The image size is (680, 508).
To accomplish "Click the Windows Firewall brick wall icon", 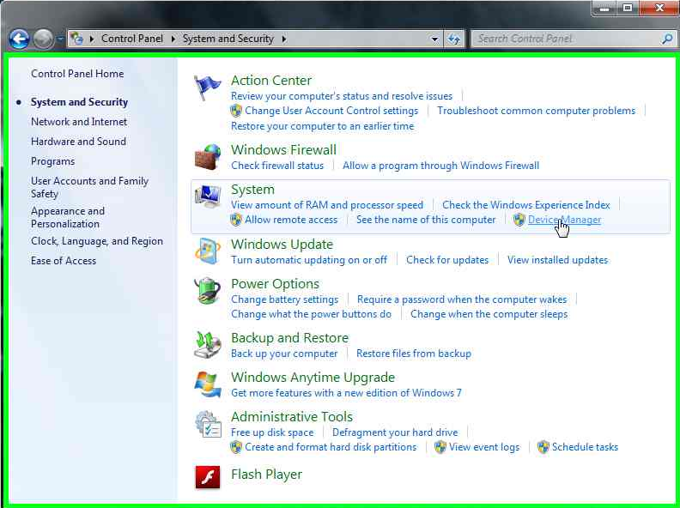I will click(207, 157).
